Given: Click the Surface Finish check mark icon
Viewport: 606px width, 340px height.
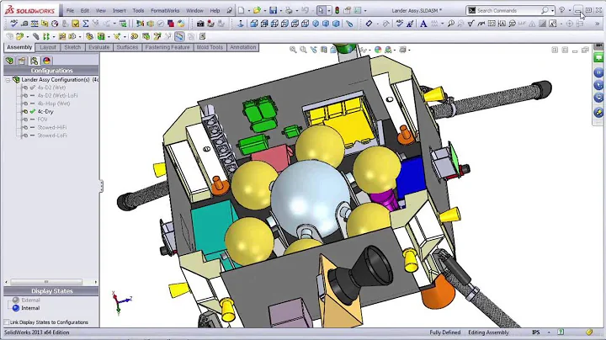Looking at the screenshot, I should [470, 24].
